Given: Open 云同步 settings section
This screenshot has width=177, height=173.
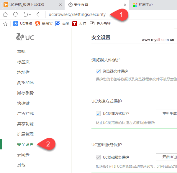Looking at the screenshot, I should (x=23, y=155).
